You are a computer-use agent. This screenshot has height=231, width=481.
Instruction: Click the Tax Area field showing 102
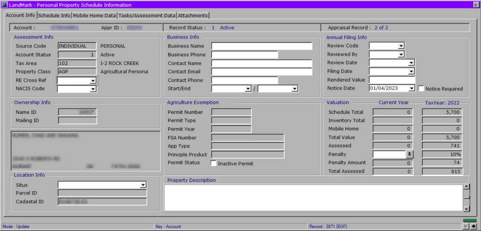pos(77,63)
